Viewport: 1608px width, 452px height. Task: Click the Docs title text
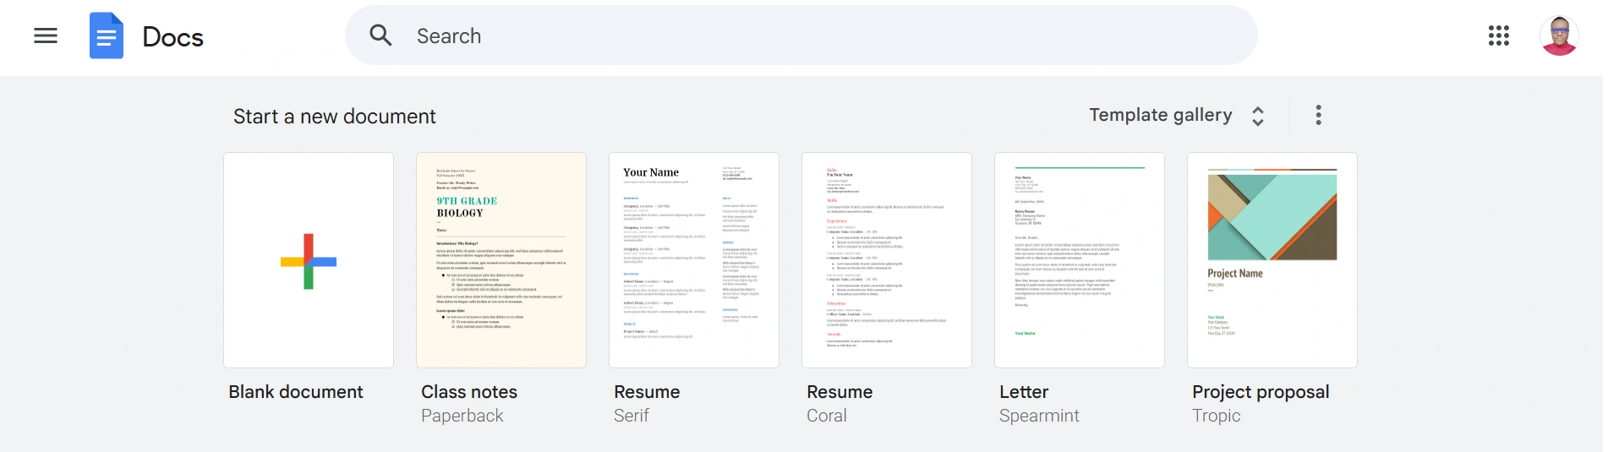pyautogui.click(x=172, y=37)
